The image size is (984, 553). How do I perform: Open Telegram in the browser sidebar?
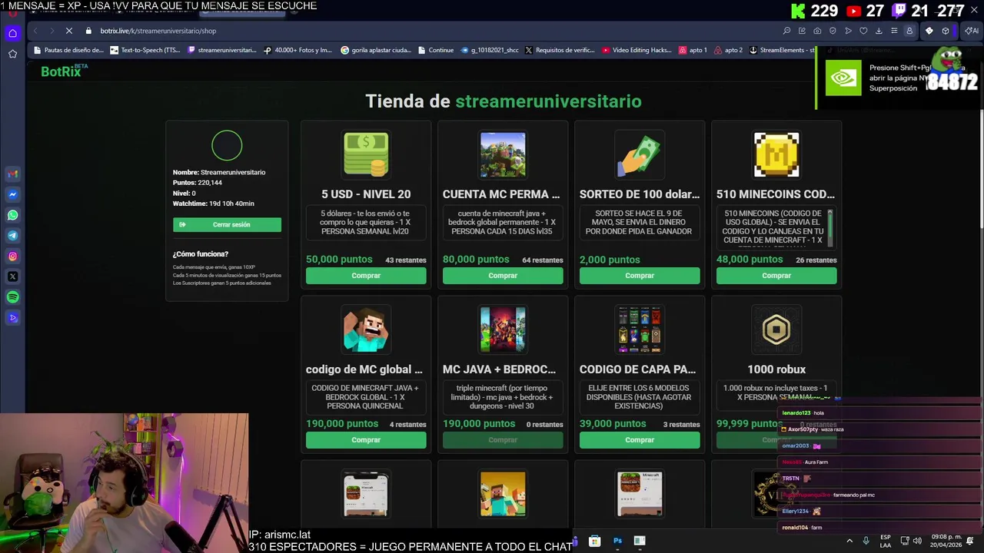(x=12, y=236)
